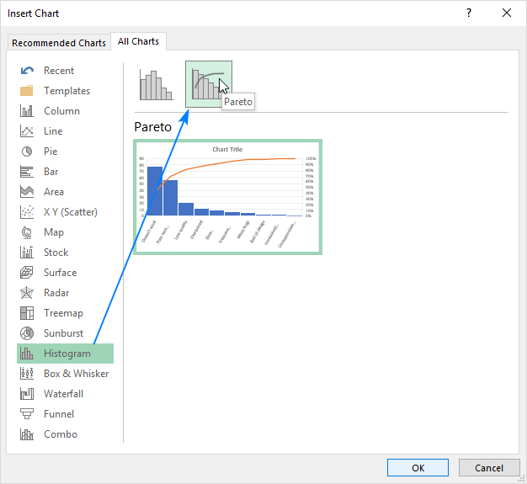Click the Templates label
527x484 pixels.
coord(67,91)
